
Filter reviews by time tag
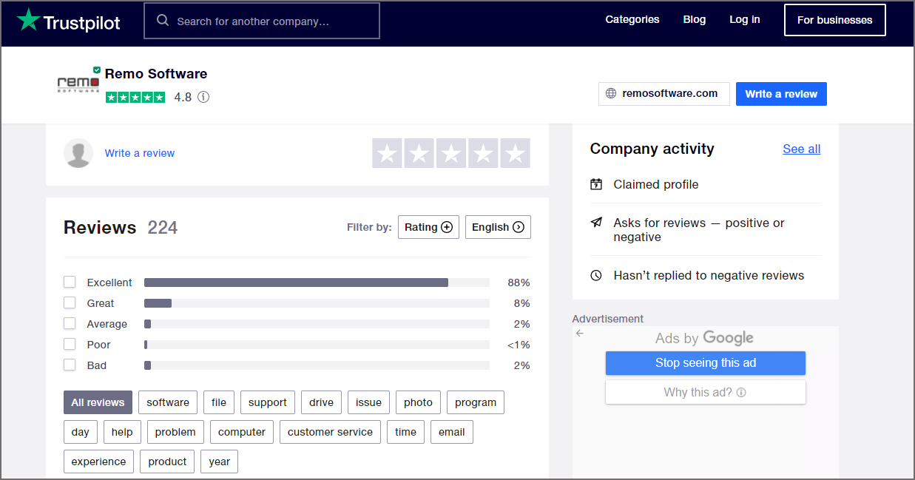pyautogui.click(x=405, y=432)
